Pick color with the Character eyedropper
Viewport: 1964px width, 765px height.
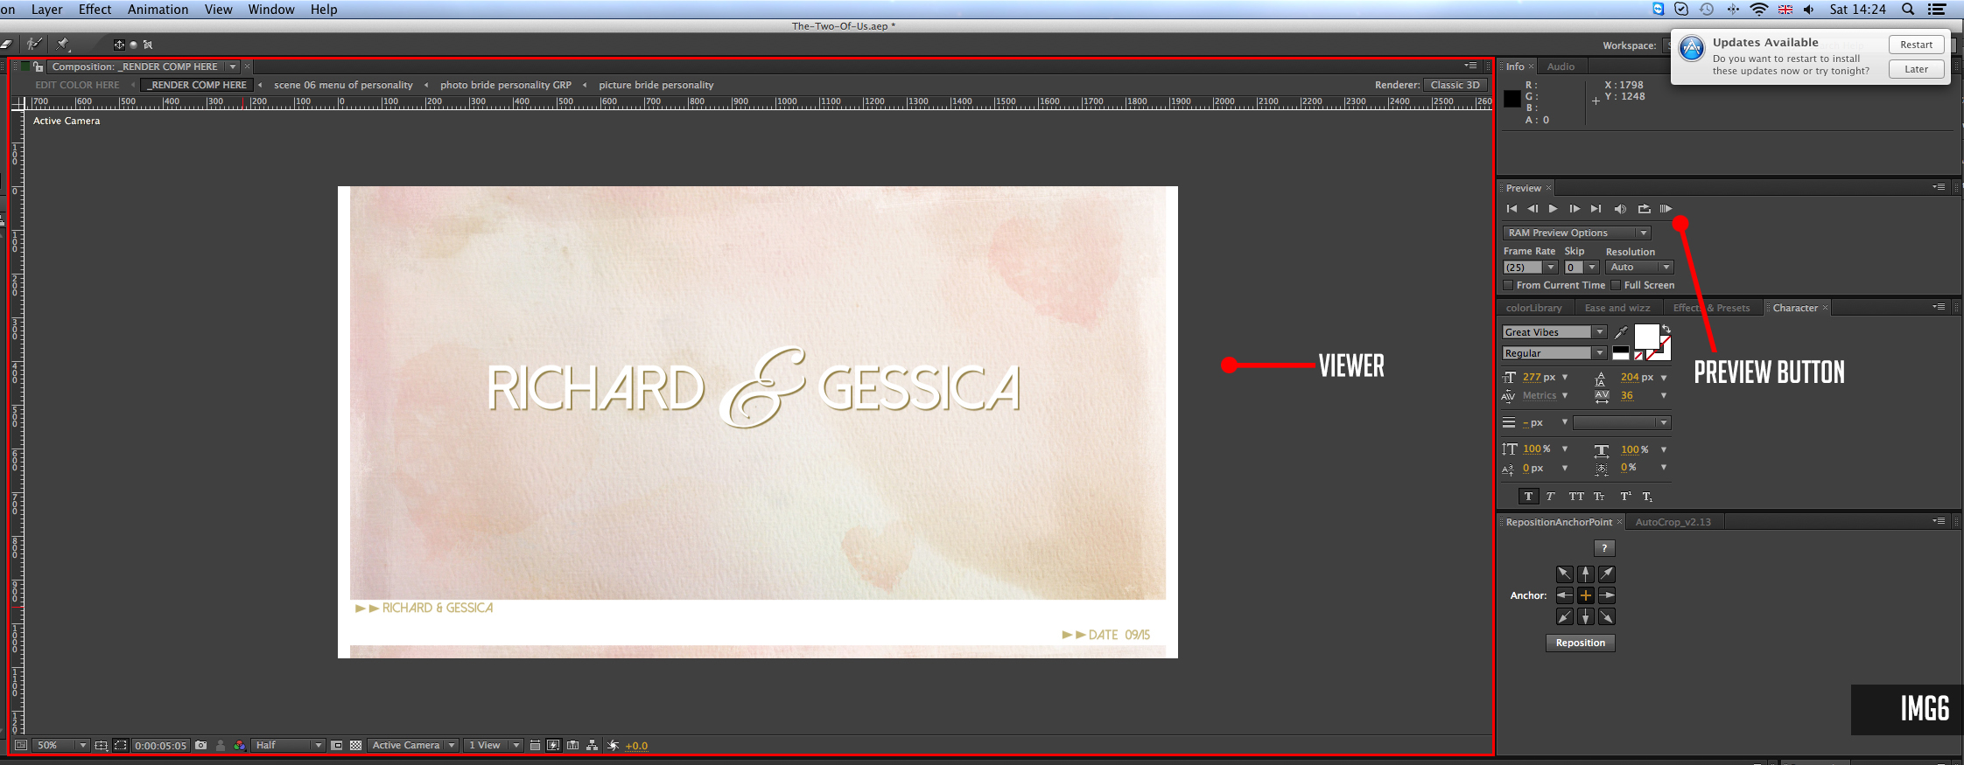pos(1622,332)
